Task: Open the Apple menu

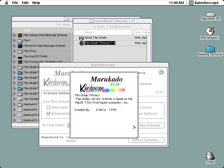Action: point(6,3)
